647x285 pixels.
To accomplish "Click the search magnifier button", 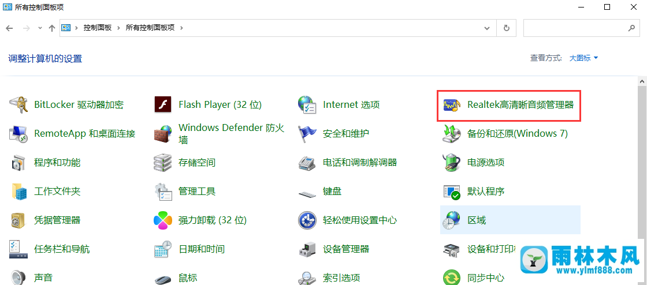I will point(631,28).
